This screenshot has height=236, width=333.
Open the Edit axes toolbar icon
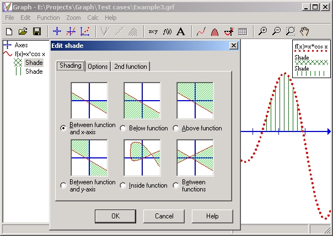pos(57,31)
